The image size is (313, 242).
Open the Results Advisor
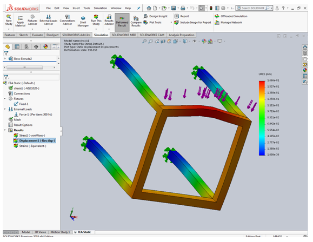(x=109, y=20)
